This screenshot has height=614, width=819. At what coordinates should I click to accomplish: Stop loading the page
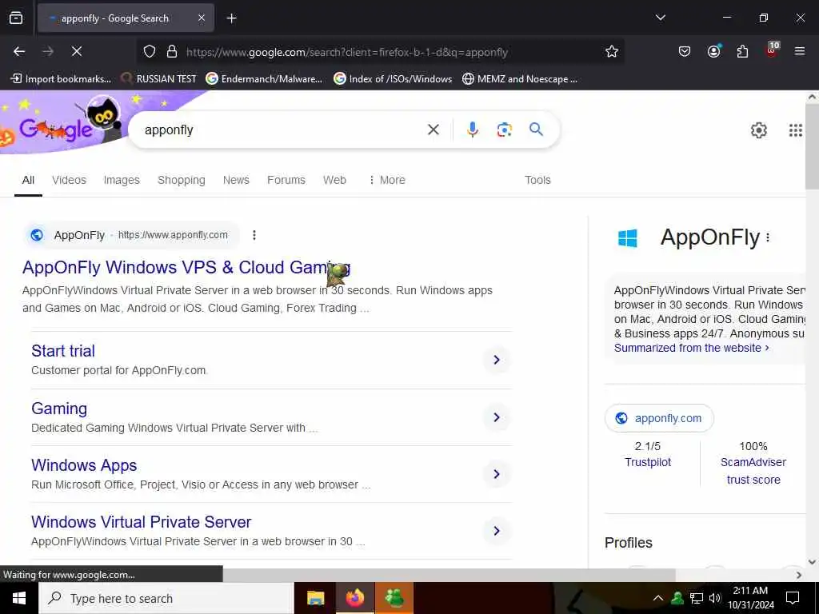(76, 51)
